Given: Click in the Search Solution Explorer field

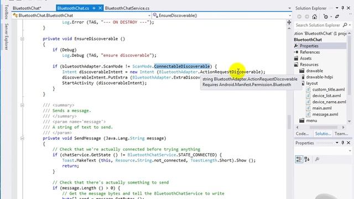Looking at the screenshot, I should point(317,25).
